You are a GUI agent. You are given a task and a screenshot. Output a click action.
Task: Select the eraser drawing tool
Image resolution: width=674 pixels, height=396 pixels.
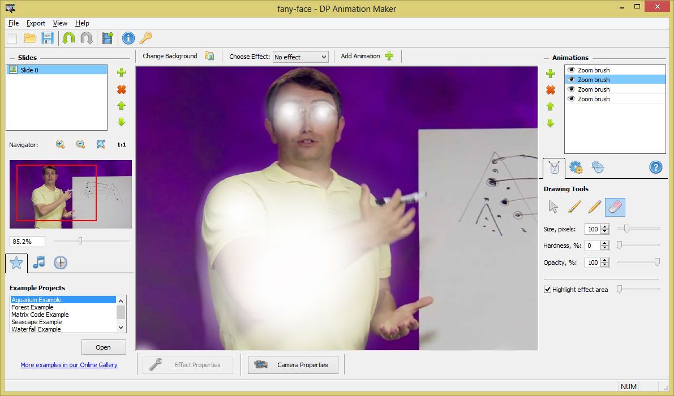(x=615, y=207)
